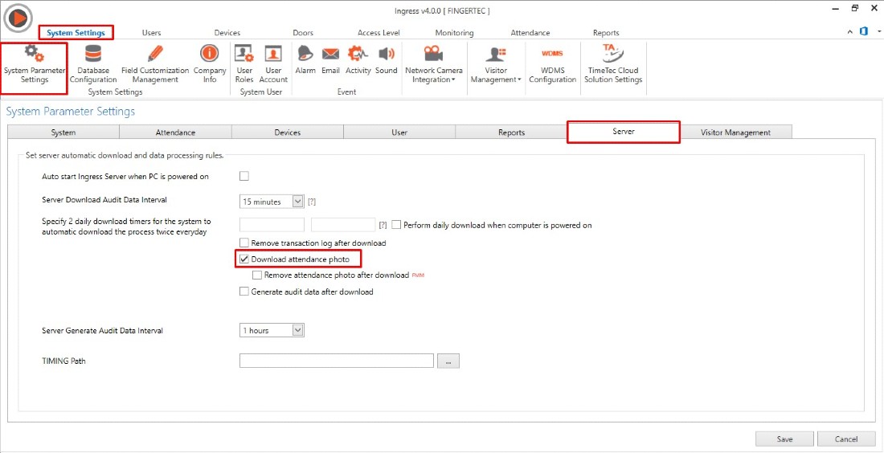Enable Remove transaction log after download
This screenshot has height=453, width=884.
coord(244,243)
